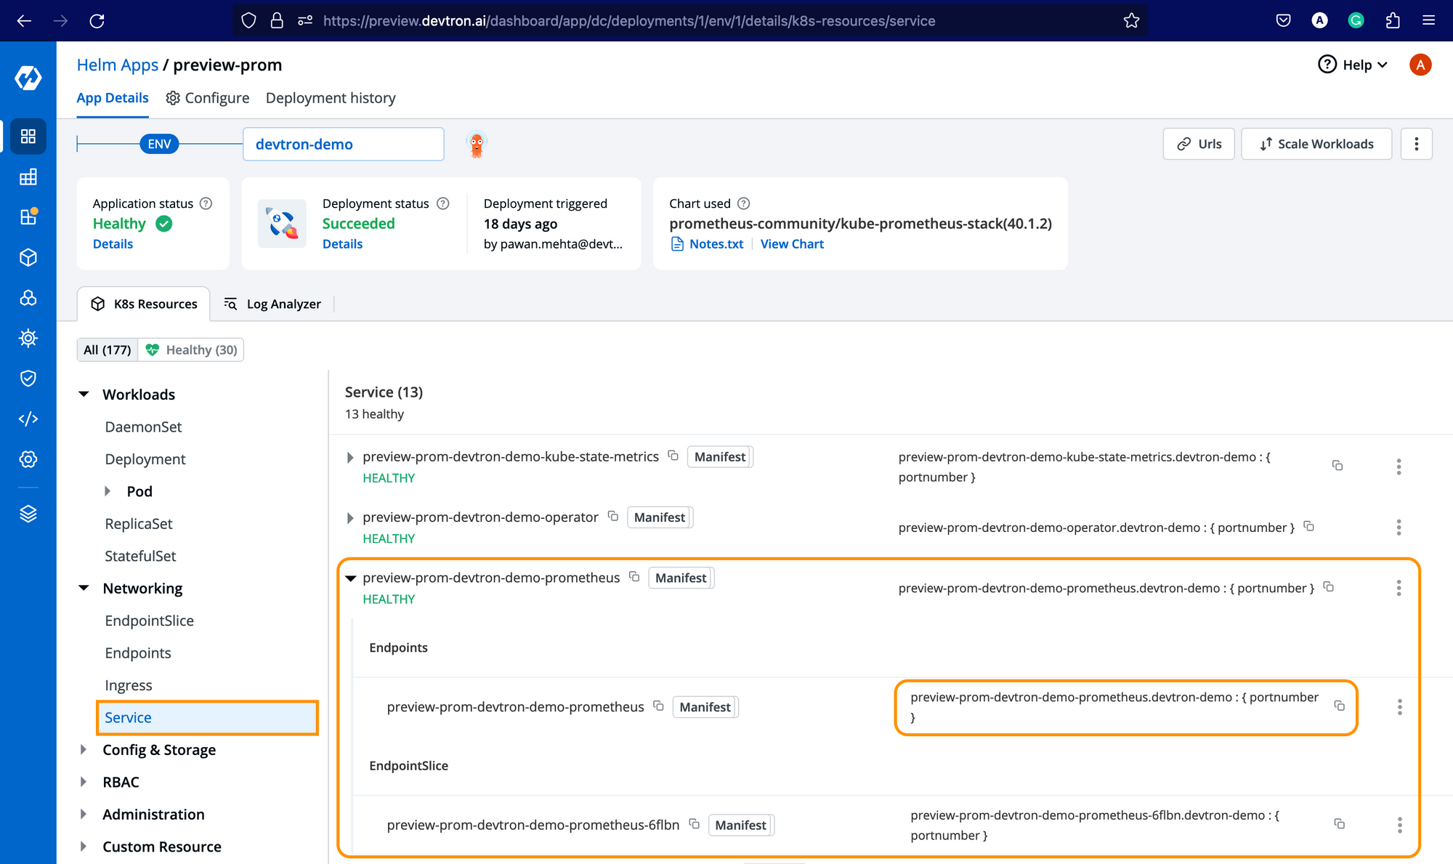Click the View Chart link
Viewport: 1453px width, 864px height.
tap(792, 244)
